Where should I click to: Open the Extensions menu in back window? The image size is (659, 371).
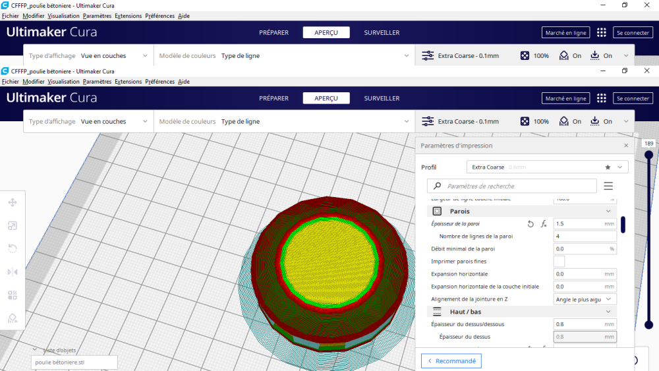click(129, 16)
